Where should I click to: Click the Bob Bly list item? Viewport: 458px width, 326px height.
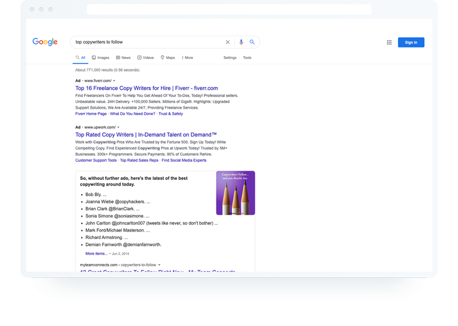tap(96, 194)
